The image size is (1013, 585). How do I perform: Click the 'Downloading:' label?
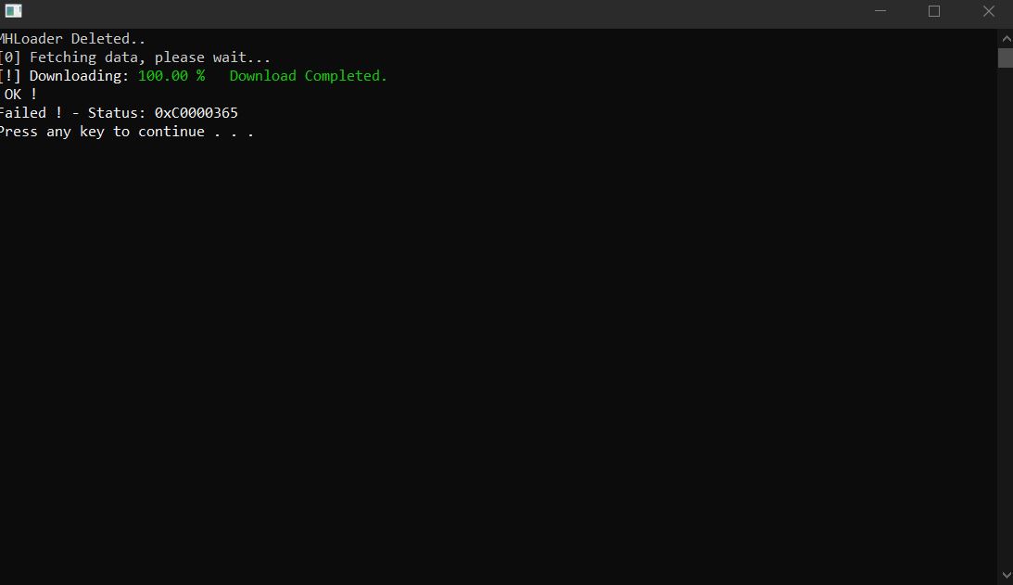(79, 76)
